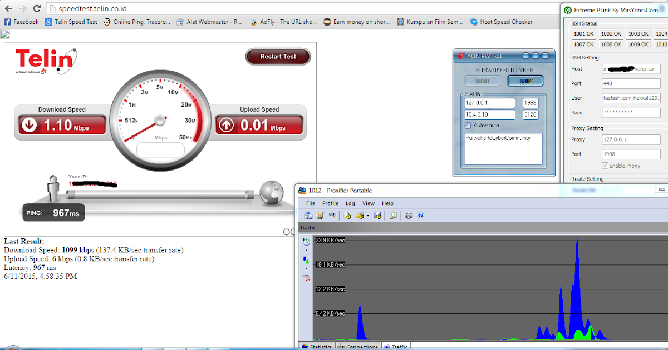This screenshot has height=350, width=668.
Task: Open the Online Ping, Traceroute bookmark
Action: (x=137, y=22)
